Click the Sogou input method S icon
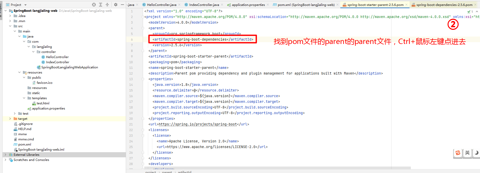 [x=458, y=153]
